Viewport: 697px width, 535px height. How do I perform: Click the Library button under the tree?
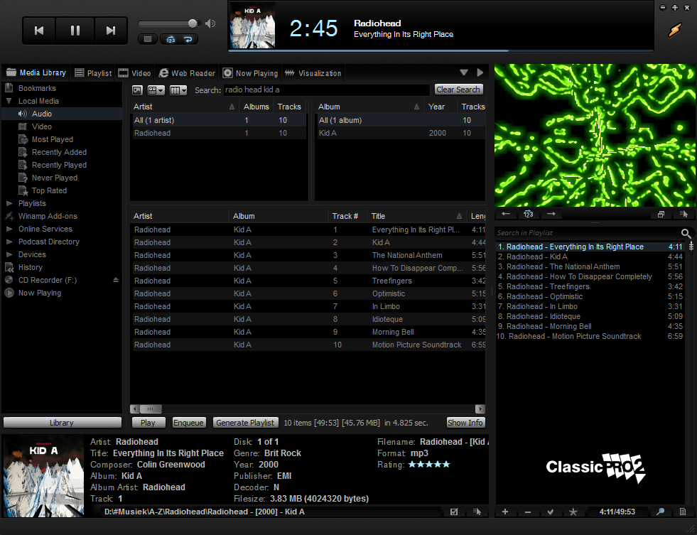tap(62, 423)
